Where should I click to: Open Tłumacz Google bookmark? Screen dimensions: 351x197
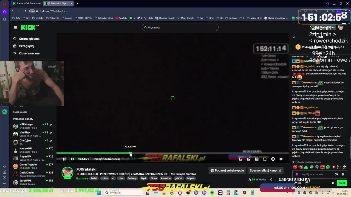[165, 18]
